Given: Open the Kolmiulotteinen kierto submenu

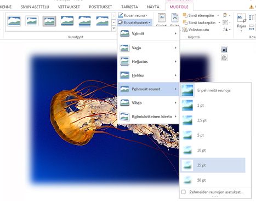Looking at the screenshot, I should (149, 117).
